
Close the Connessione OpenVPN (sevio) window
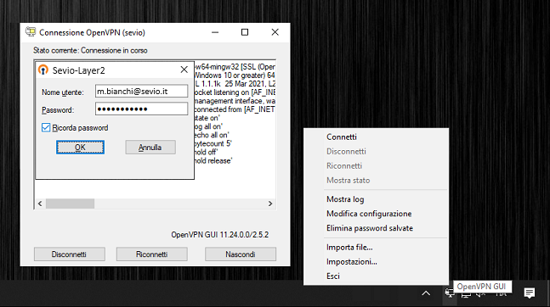tap(275, 32)
